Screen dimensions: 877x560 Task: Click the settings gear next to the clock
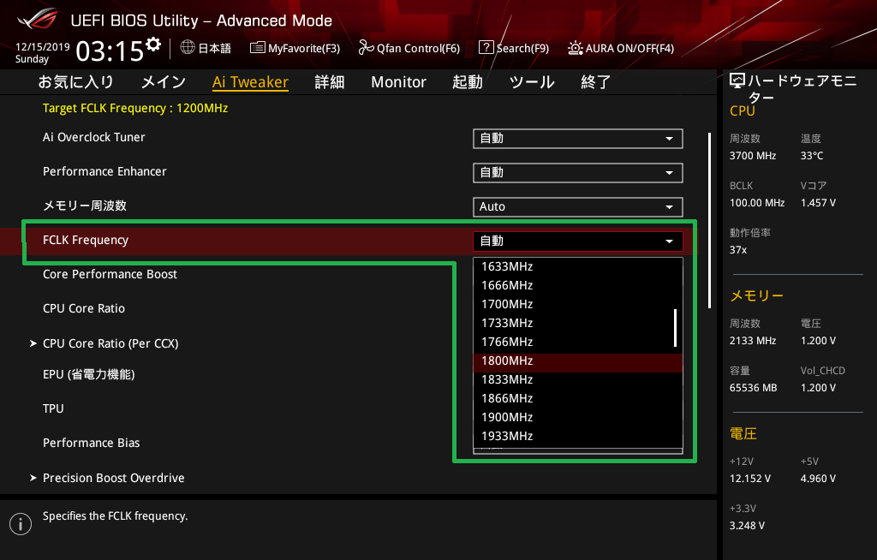tap(153, 45)
